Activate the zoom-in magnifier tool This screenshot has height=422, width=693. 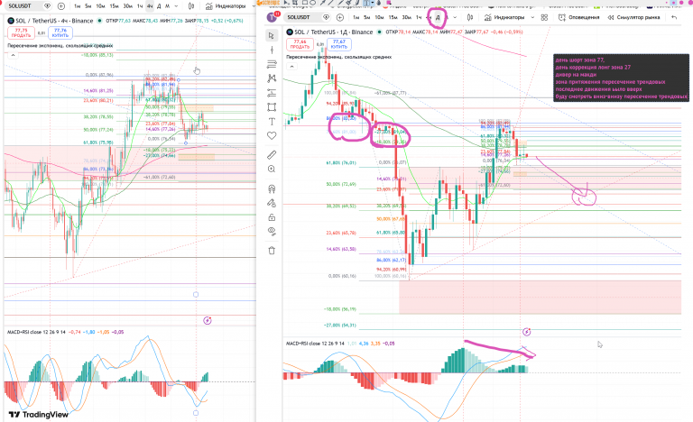[x=272, y=170]
